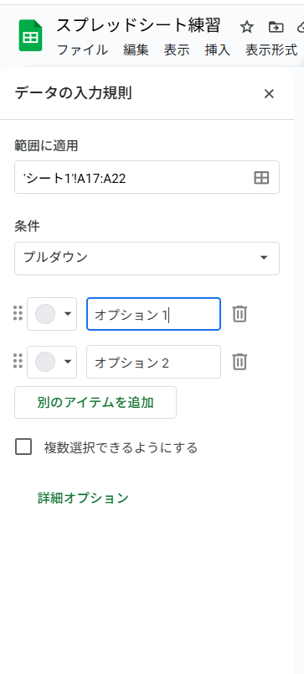Expand the プルダウン condition dropdown
Image resolution: width=304 pixels, height=674 pixels.
(x=147, y=259)
